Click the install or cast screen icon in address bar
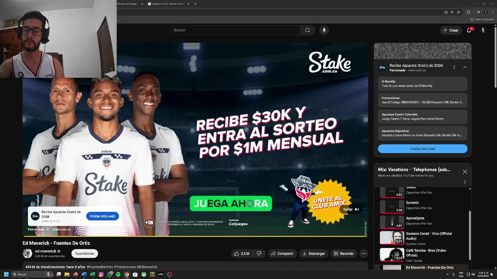 tap(446, 12)
